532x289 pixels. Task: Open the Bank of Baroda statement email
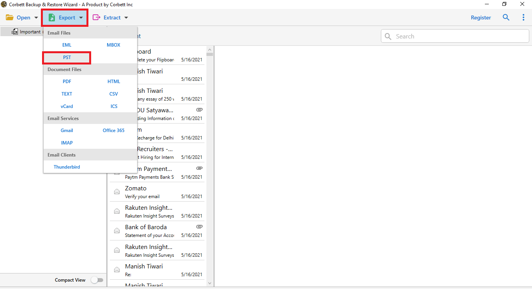pyautogui.click(x=157, y=231)
